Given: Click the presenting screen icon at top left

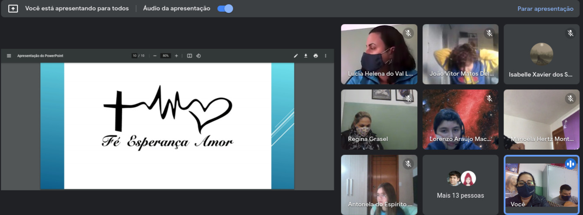Looking at the screenshot, I should pos(13,9).
